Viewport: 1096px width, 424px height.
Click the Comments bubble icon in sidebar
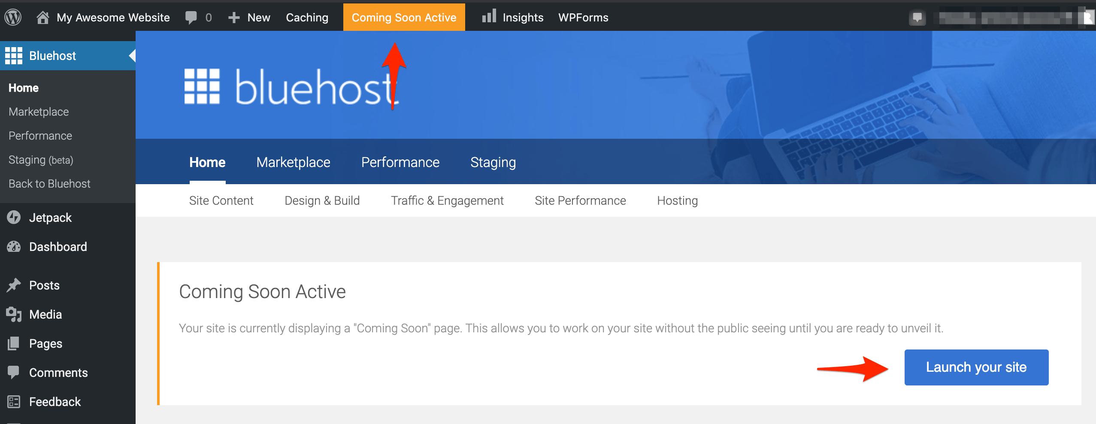(14, 373)
